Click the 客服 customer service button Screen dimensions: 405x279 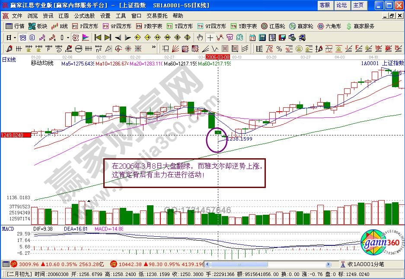[325, 5]
